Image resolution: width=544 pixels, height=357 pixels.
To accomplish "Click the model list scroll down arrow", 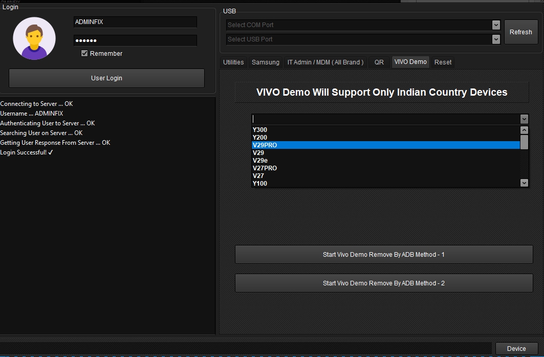I will (x=524, y=183).
